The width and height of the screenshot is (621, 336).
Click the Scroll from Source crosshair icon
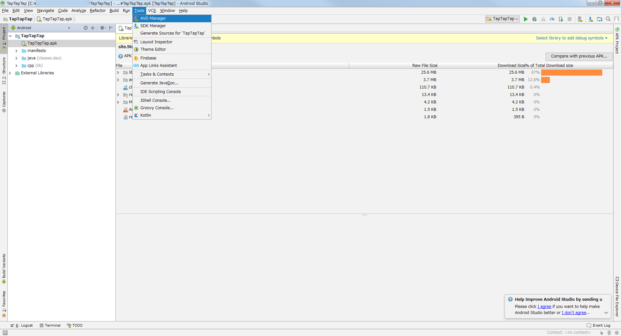coord(86,28)
